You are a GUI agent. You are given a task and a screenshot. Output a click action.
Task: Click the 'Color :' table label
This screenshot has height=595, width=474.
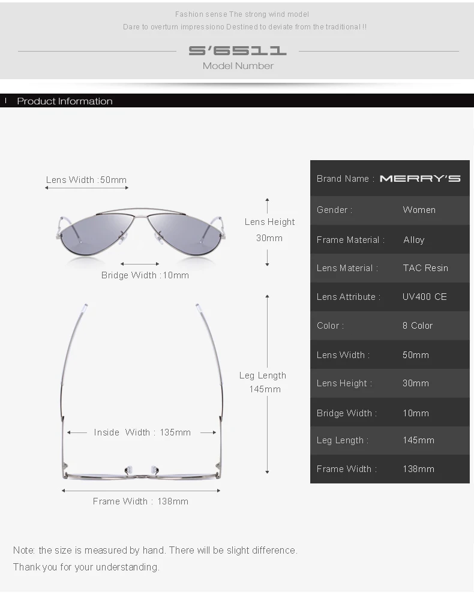330,326
